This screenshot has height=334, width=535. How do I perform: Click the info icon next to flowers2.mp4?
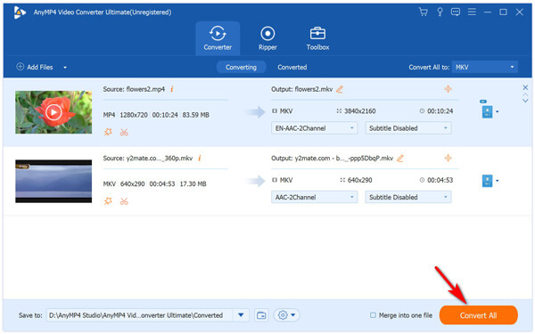pyautogui.click(x=171, y=89)
